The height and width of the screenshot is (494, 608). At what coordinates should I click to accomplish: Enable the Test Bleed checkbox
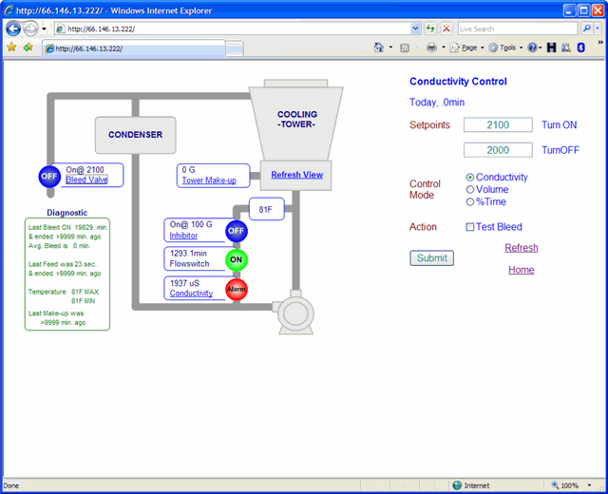pyautogui.click(x=470, y=227)
